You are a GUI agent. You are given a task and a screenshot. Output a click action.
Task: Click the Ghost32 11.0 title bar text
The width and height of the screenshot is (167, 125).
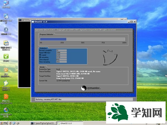41,22
